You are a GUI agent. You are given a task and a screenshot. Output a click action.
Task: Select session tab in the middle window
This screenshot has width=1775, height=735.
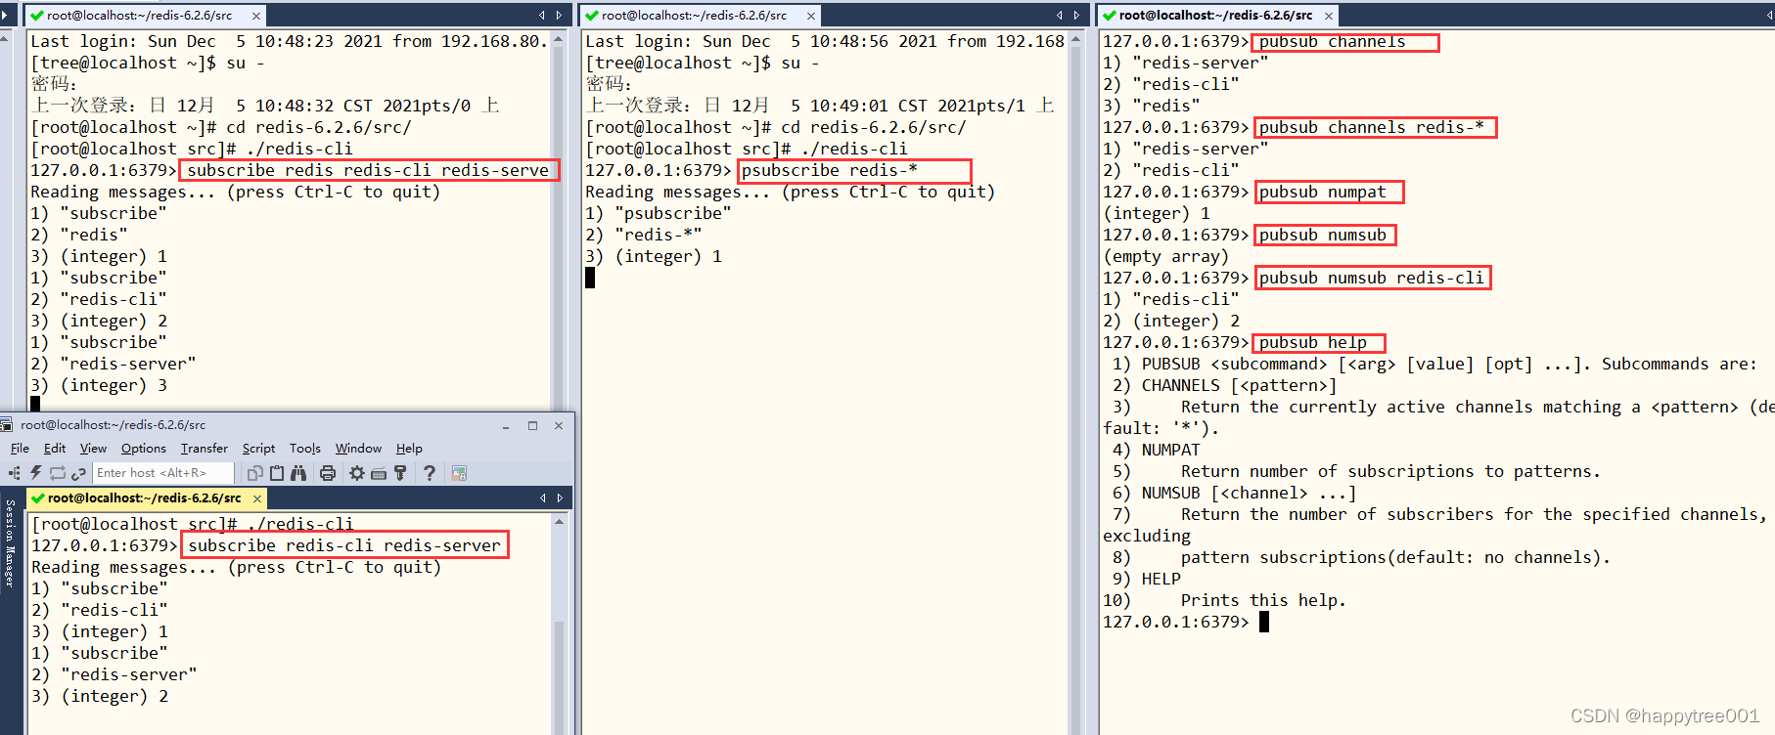coord(700,16)
